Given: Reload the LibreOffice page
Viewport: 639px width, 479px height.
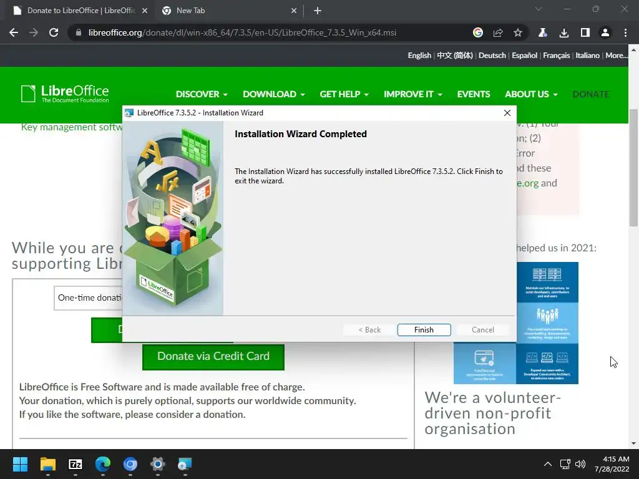Looking at the screenshot, I should coord(54,32).
